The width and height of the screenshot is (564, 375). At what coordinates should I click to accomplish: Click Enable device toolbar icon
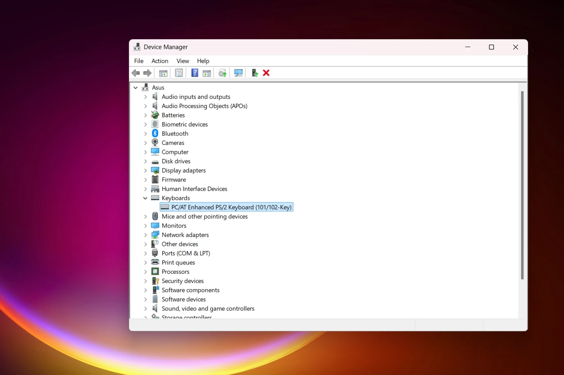point(255,73)
